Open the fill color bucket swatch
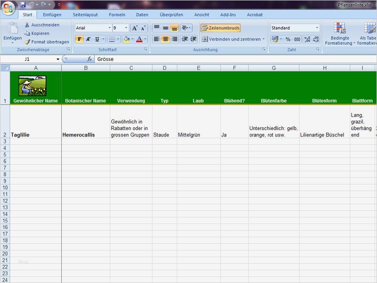This screenshot has height=283, width=377. (x=126, y=40)
